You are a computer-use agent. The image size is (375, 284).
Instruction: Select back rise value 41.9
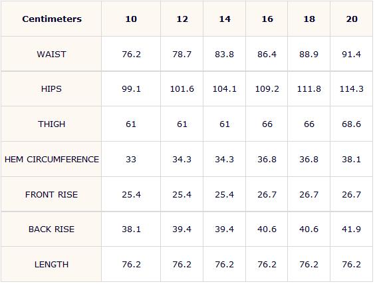pyautogui.click(x=351, y=229)
